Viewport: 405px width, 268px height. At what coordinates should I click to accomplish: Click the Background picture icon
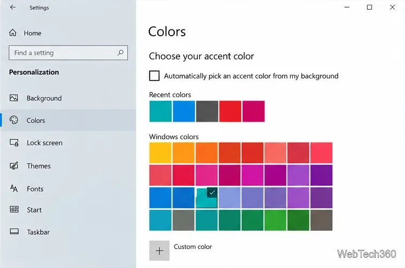tap(14, 98)
